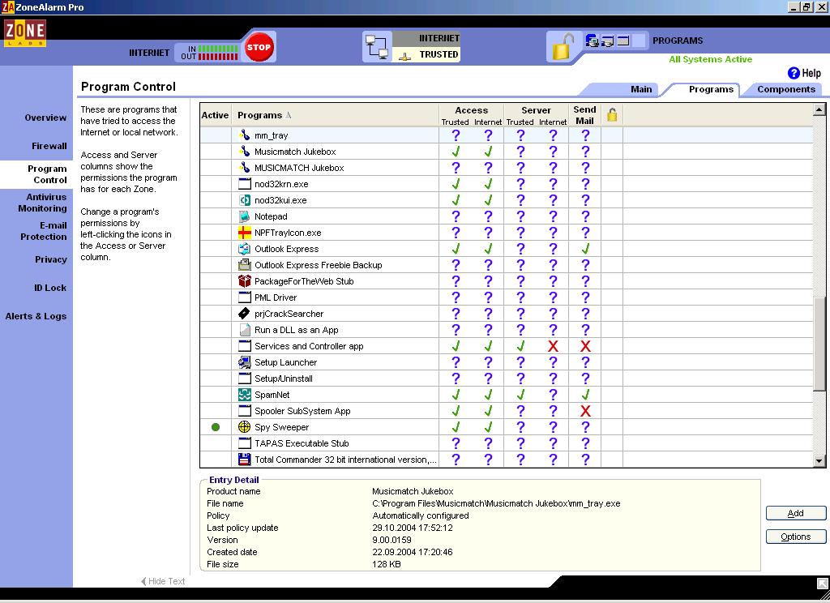The width and height of the screenshot is (830, 603).
Task: Click the SpamNet program icon
Action: pyautogui.click(x=244, y=395)
